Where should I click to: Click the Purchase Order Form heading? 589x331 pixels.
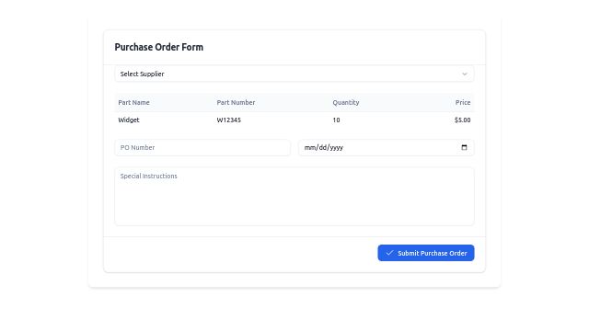159,47
